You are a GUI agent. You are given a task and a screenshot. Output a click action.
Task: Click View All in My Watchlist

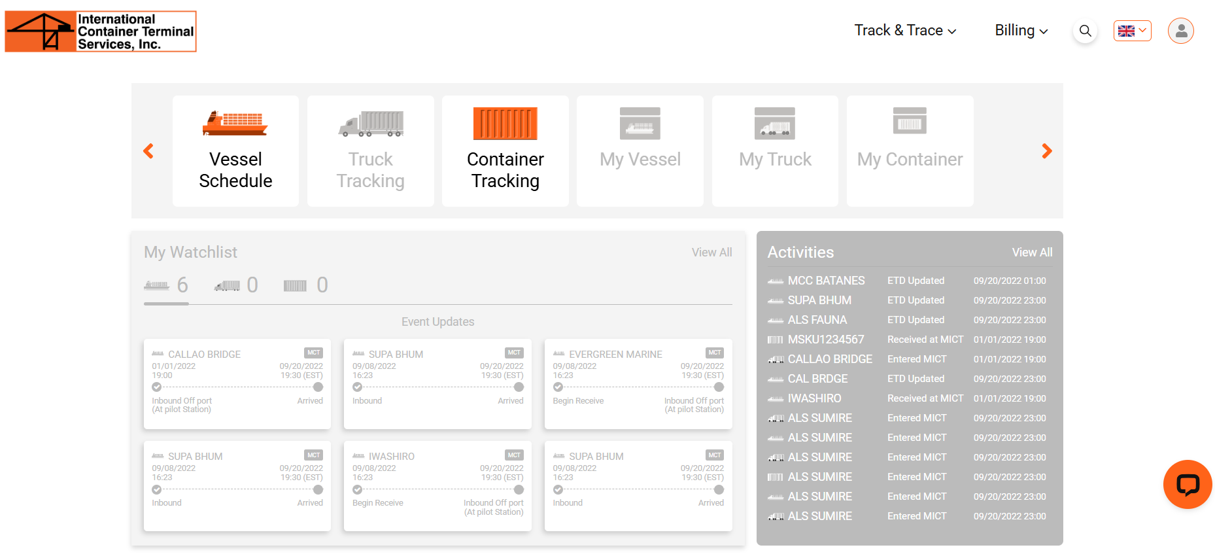coord(711,253)
